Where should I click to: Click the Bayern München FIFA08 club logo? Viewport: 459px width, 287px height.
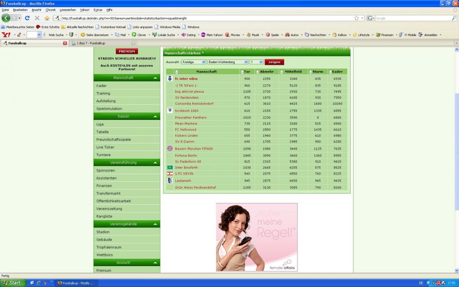(x=169, y=149)
